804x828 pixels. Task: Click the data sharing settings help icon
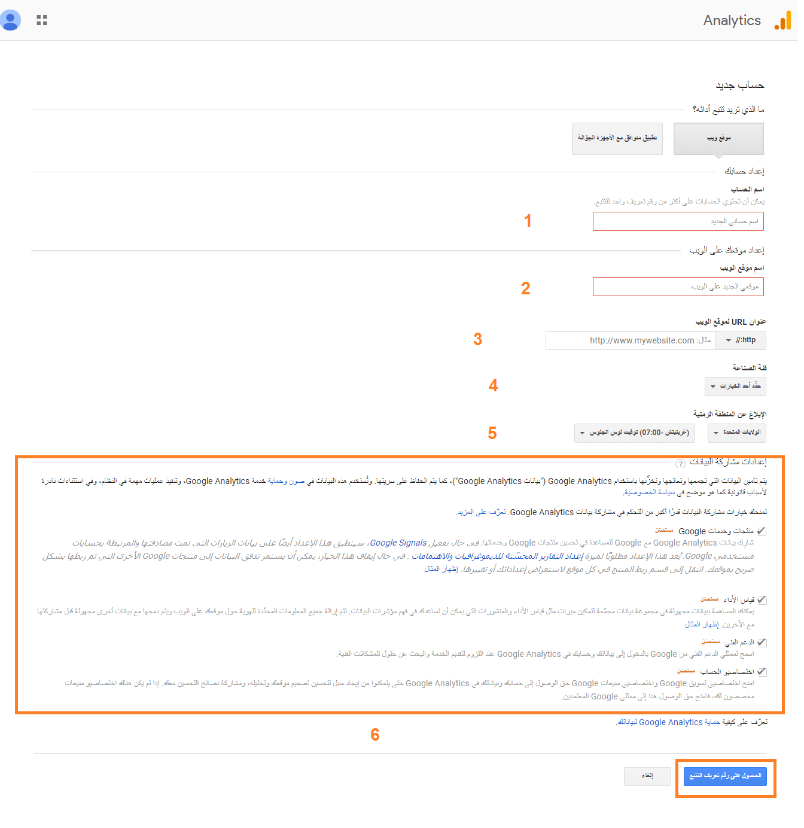(x=680, y=464)
